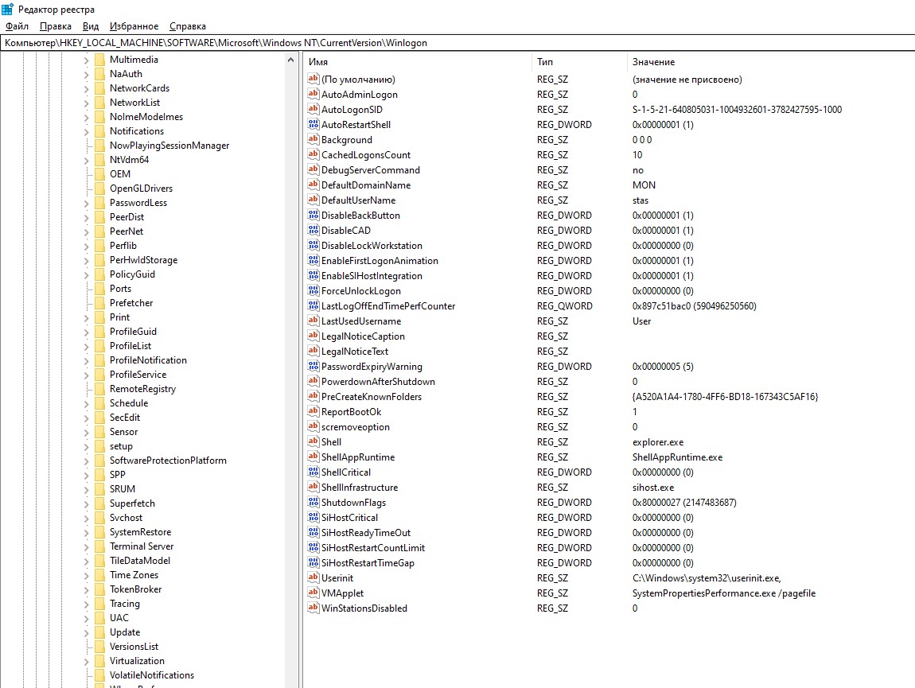Select the SystemRestore key
Viewport: 915px width, 688px height.
click(141, 532)
